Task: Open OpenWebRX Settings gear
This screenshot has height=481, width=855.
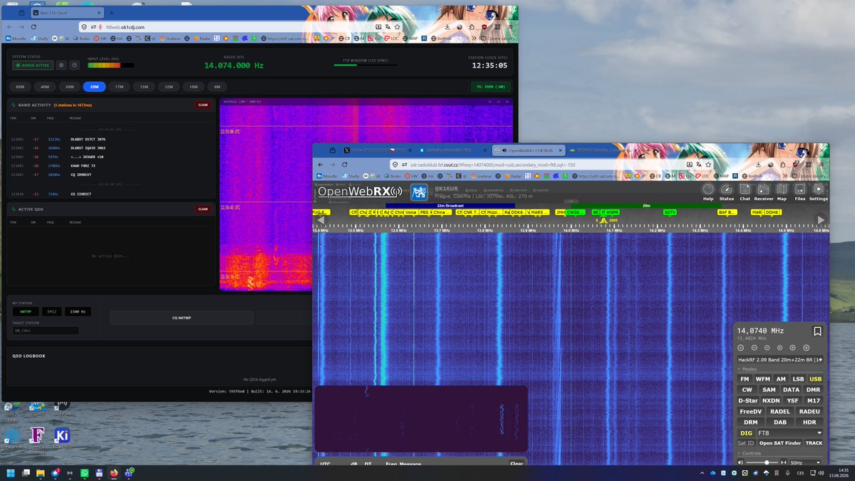Action: (818, 192)
